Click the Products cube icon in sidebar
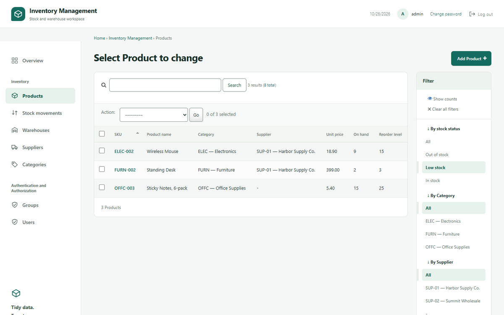The width and height of the screenshot is (504, 315). 15,96
